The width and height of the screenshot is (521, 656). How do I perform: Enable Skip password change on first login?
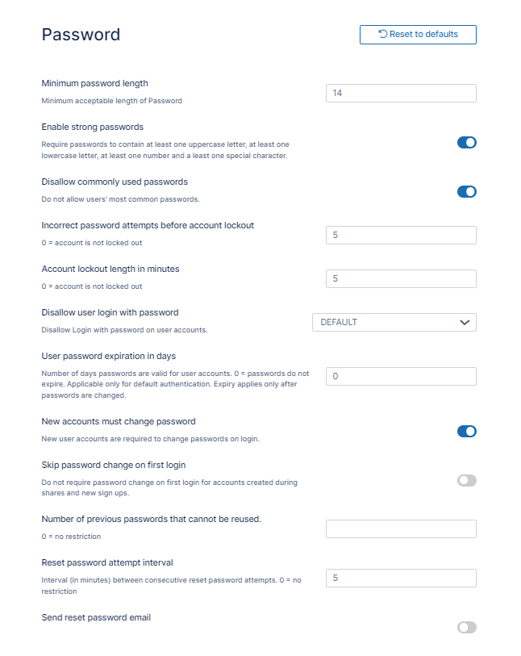(x=467, y=481)
